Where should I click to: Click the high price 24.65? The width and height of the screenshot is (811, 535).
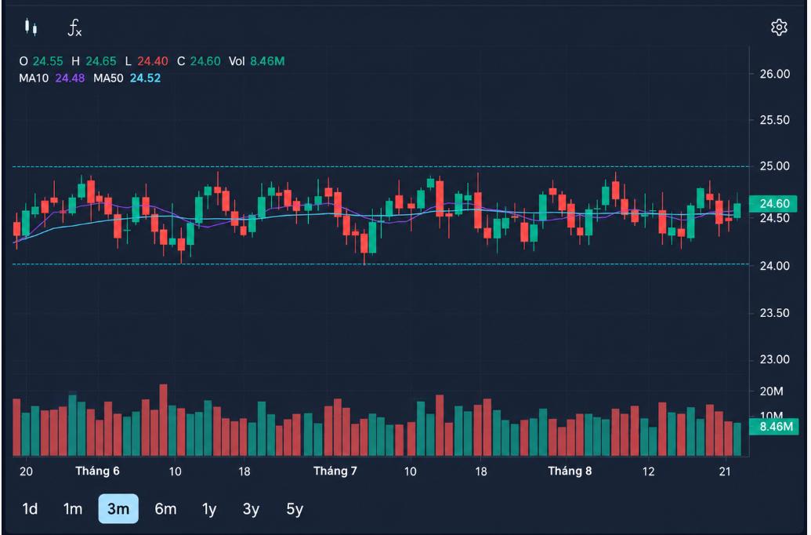pos(101,61)
